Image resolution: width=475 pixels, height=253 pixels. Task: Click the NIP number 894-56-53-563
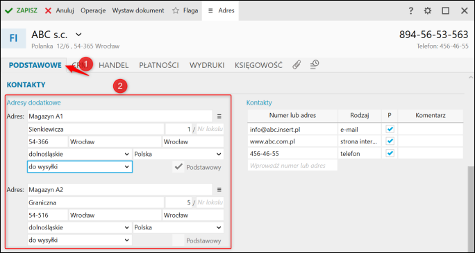(x=434, y=35)
